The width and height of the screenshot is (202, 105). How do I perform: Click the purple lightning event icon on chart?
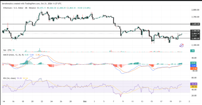click(182, 45)
